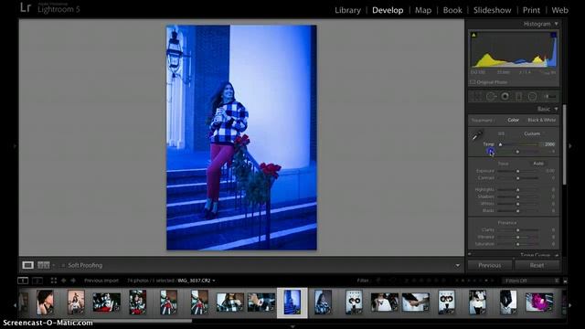Select the Spot Removal tool
Screen dimensions: 585x329
click(491, 97)
